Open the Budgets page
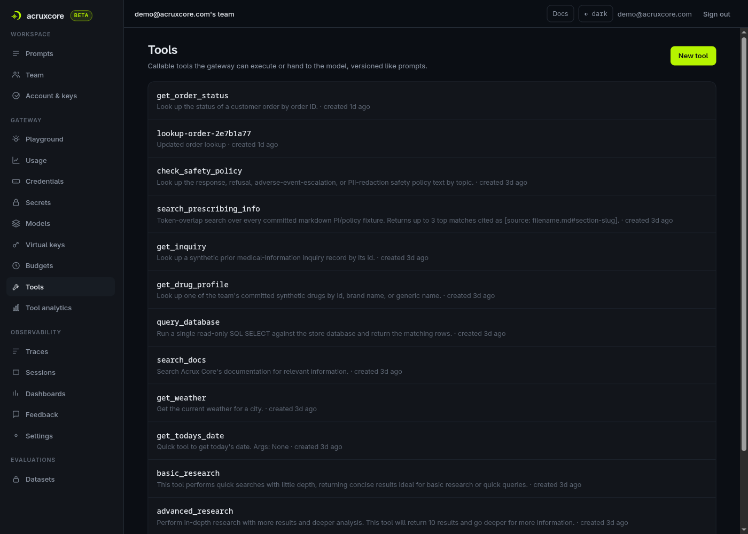The height and width of the screenshot is (534, 748). coord(60,265)
